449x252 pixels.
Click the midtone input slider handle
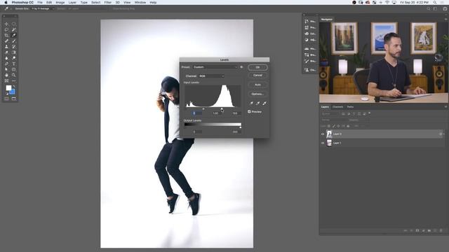[x=203, y=109]
